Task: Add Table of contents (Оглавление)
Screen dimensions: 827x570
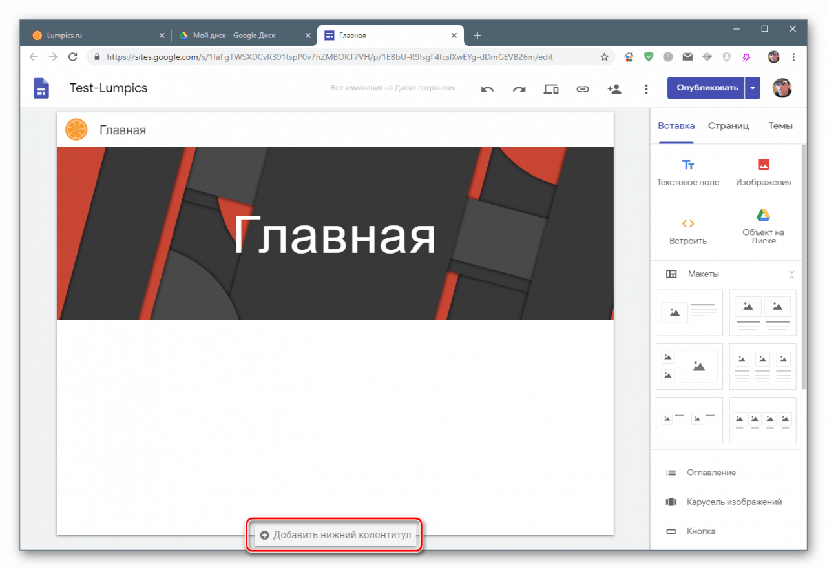Action: (701, 473)
